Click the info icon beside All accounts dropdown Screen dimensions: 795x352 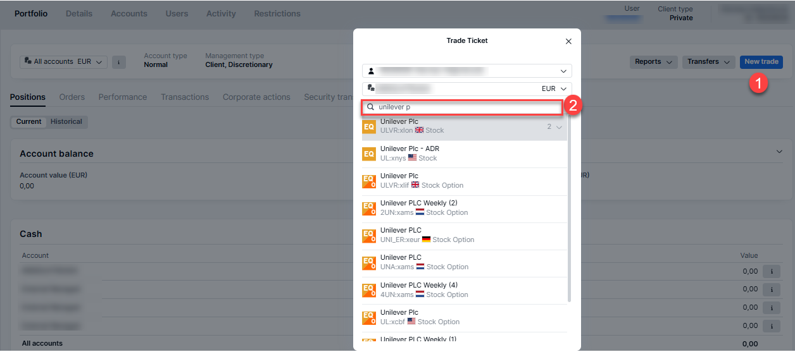(118, 62)
